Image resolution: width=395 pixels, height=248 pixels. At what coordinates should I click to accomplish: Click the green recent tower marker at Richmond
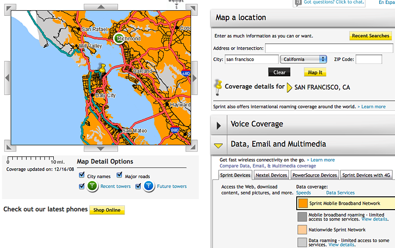[119, 39]
